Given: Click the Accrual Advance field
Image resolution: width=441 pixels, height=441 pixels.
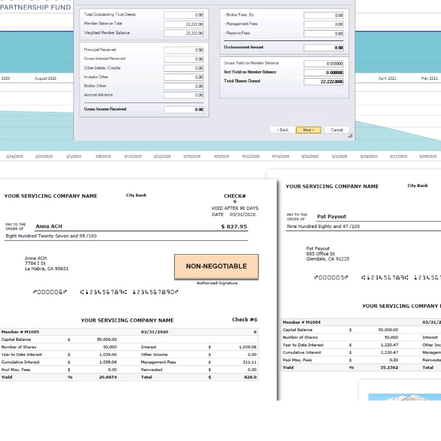Looking at the screenshot, I should pyautogui.click(x=183, y=95).
